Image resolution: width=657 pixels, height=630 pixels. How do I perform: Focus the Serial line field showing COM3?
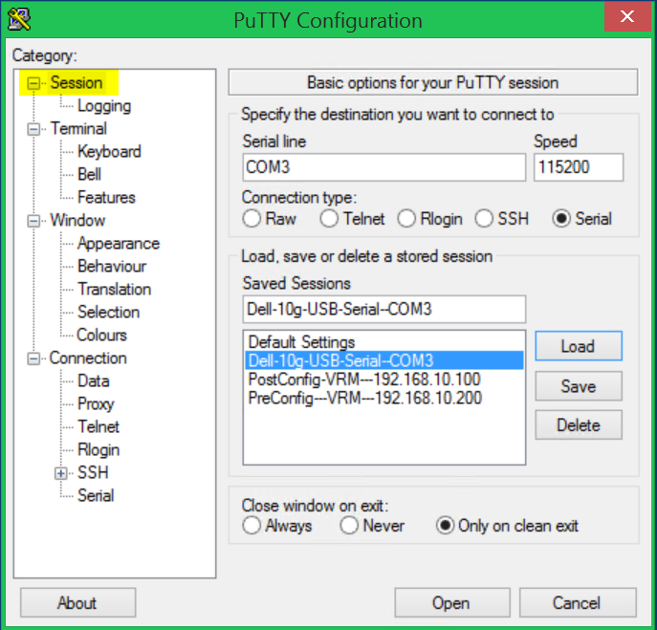[383, 167]
